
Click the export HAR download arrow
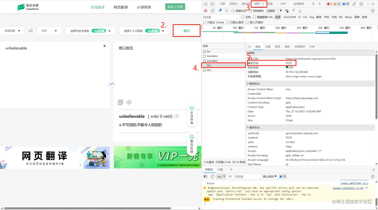coord(299,10)
